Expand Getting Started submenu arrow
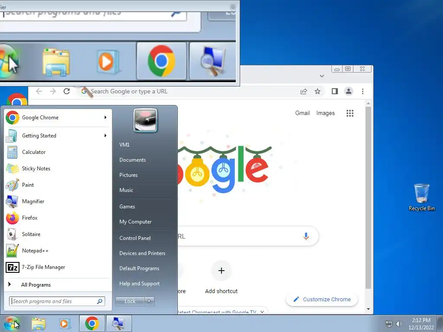The width and height of the screenshot is (443, 332). pyautogui.click(x=106, y=135)
